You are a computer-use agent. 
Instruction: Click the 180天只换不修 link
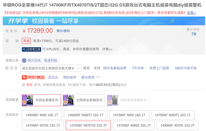(x=186, y=68)
